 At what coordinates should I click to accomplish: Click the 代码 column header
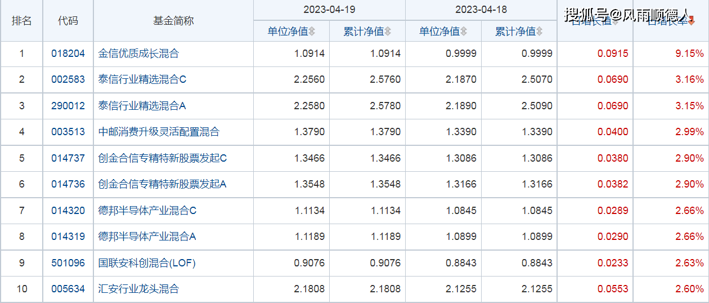tap(68, 21)
